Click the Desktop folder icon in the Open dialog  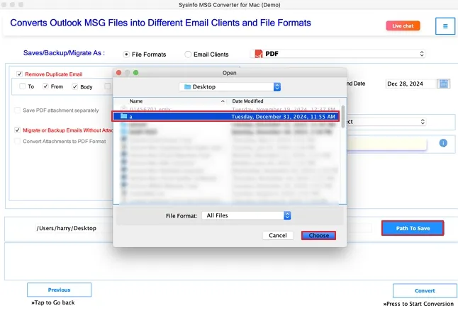[187, 86]
